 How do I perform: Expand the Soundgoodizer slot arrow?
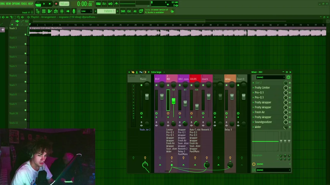[x=253, y=122]
